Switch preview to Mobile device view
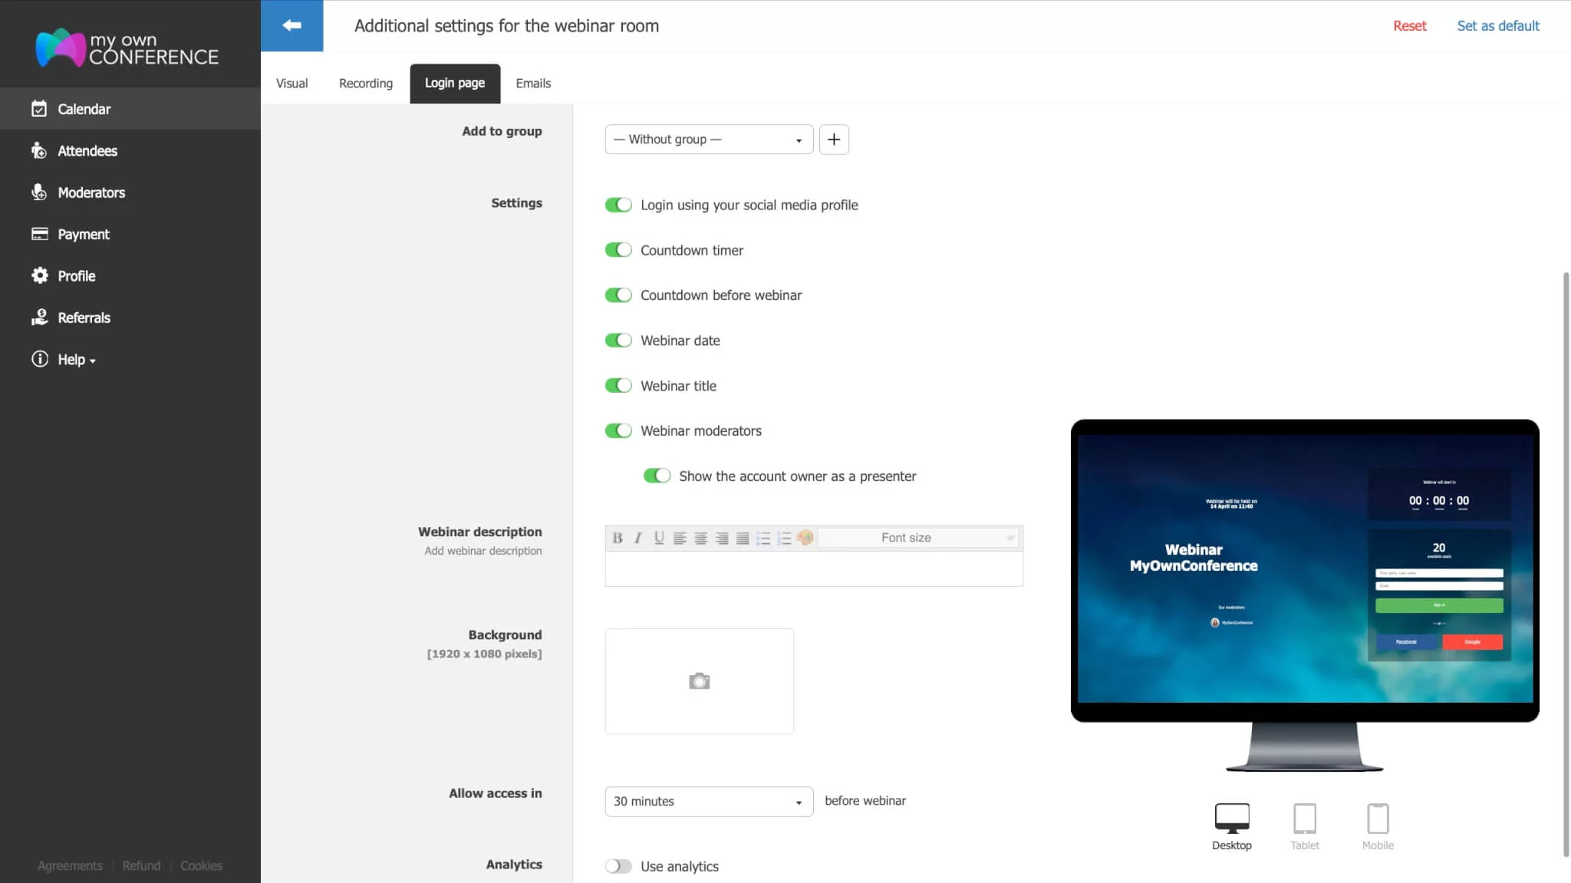Viewport: 1571px width, 883px height. (1378, 822)
